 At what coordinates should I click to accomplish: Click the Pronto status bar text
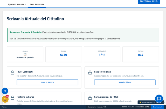(x=4, y=107)
